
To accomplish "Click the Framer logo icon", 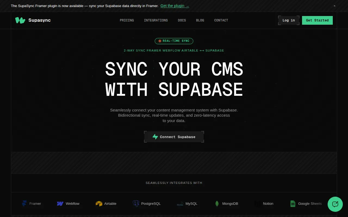I will (x=24, y=204).
